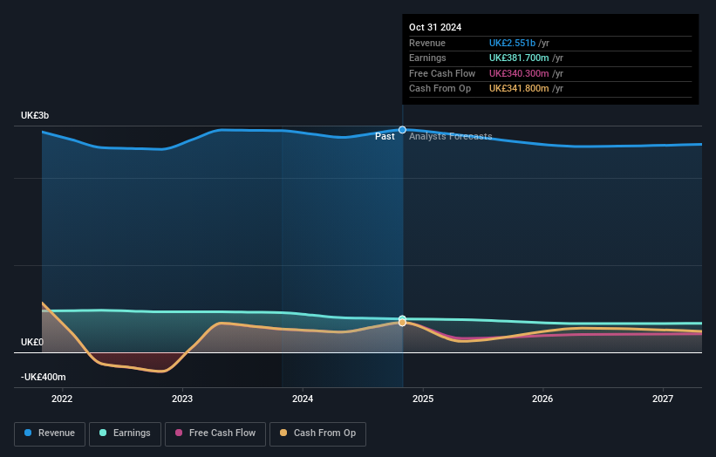Click the 2023 x-axis label

(x=182, y=399)
